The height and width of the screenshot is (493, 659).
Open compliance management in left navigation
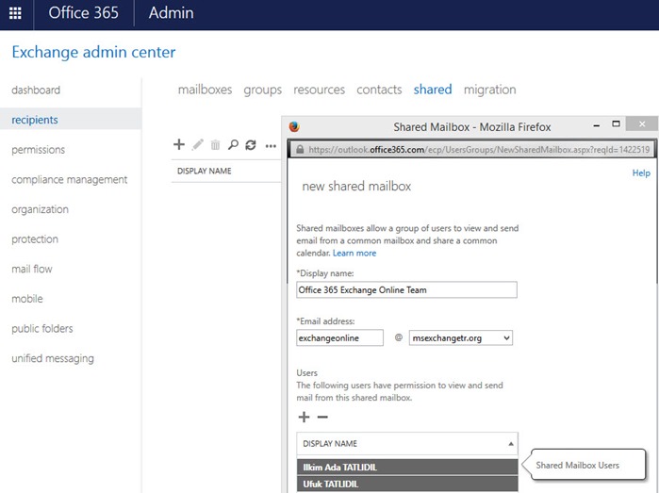70,179
